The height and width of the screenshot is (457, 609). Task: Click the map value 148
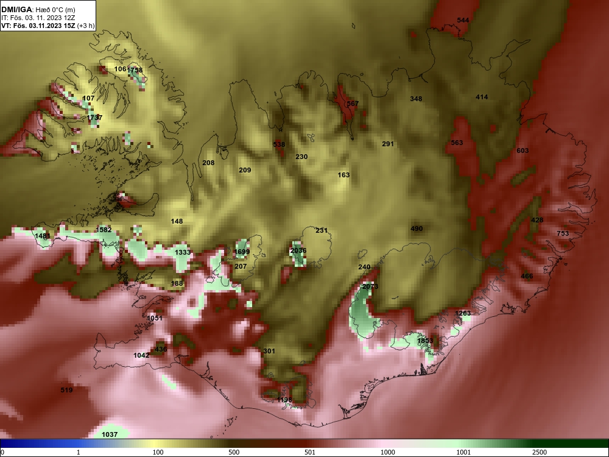(177, 221)
